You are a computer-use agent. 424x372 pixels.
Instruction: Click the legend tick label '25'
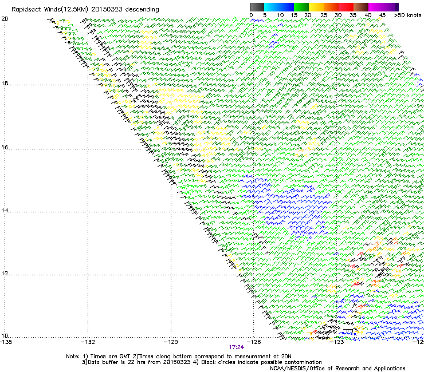point(323,15)
